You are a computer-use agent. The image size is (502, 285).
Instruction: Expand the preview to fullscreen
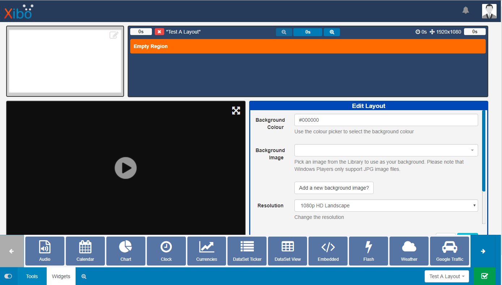(236, 111)
